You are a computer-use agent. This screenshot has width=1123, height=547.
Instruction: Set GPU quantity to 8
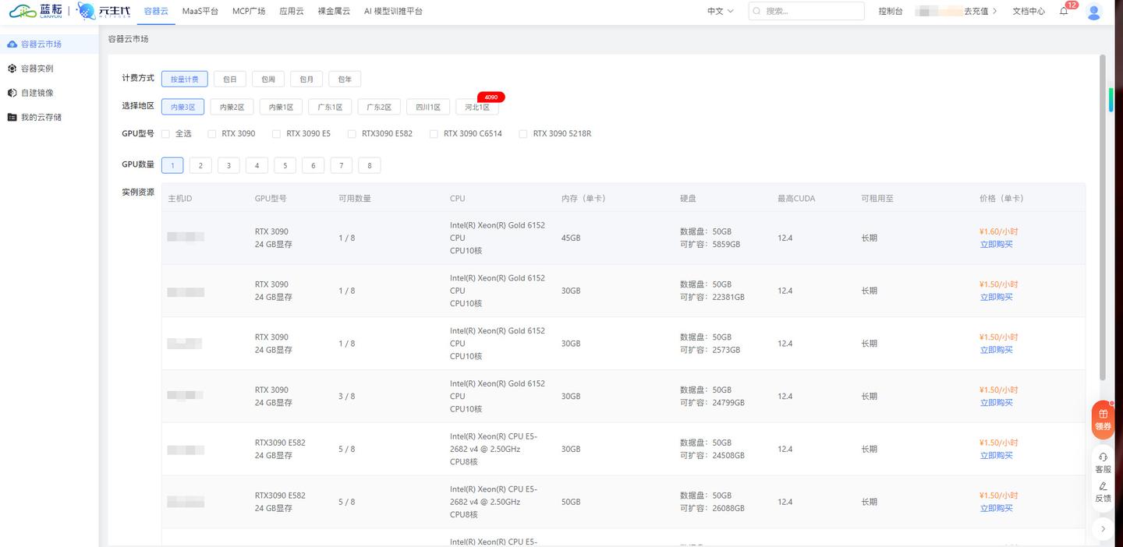point(370,165)
